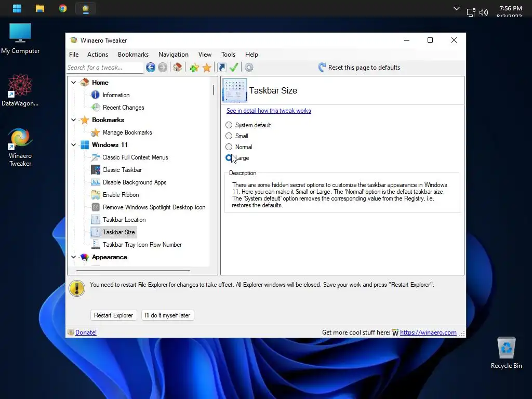Open the File menu
Image resolution: width=532 pixels, height=399 pixels.
point(74,54)
